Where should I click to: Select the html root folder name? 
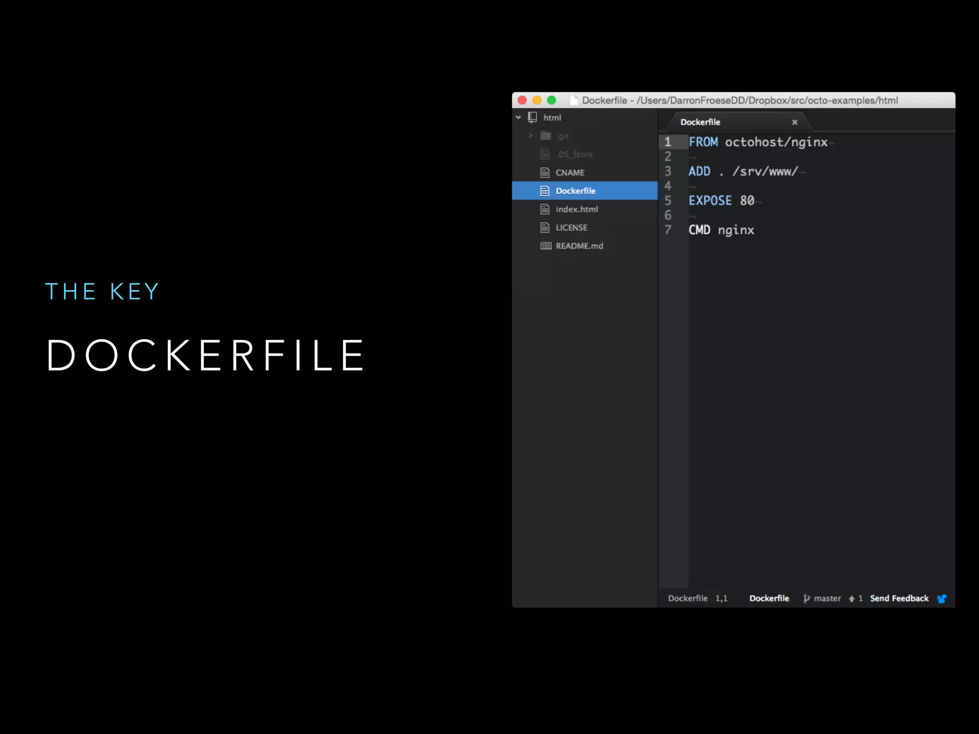(552, 118)
